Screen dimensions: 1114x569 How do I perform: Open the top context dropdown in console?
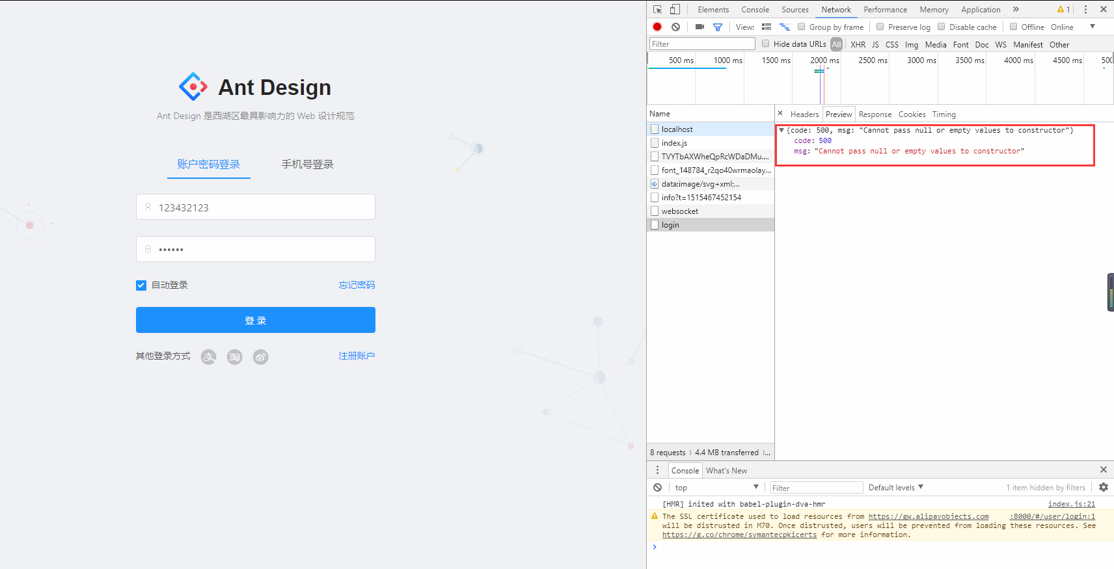[x=716, y=487]
